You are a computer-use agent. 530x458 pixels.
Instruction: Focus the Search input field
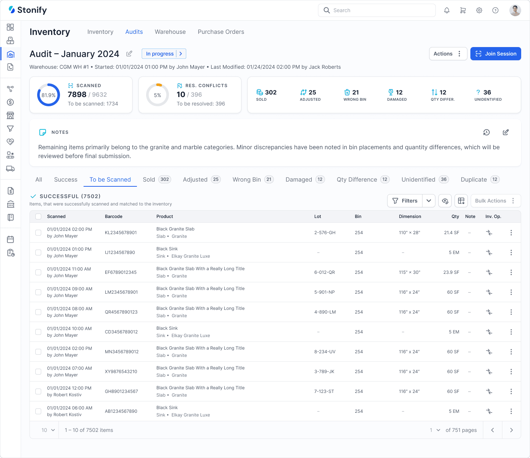pos(377,10)
